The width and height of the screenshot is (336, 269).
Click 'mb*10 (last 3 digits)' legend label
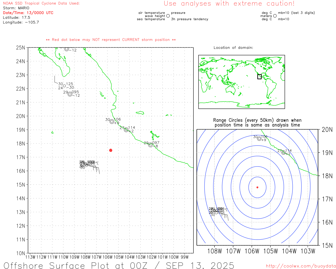296,13
